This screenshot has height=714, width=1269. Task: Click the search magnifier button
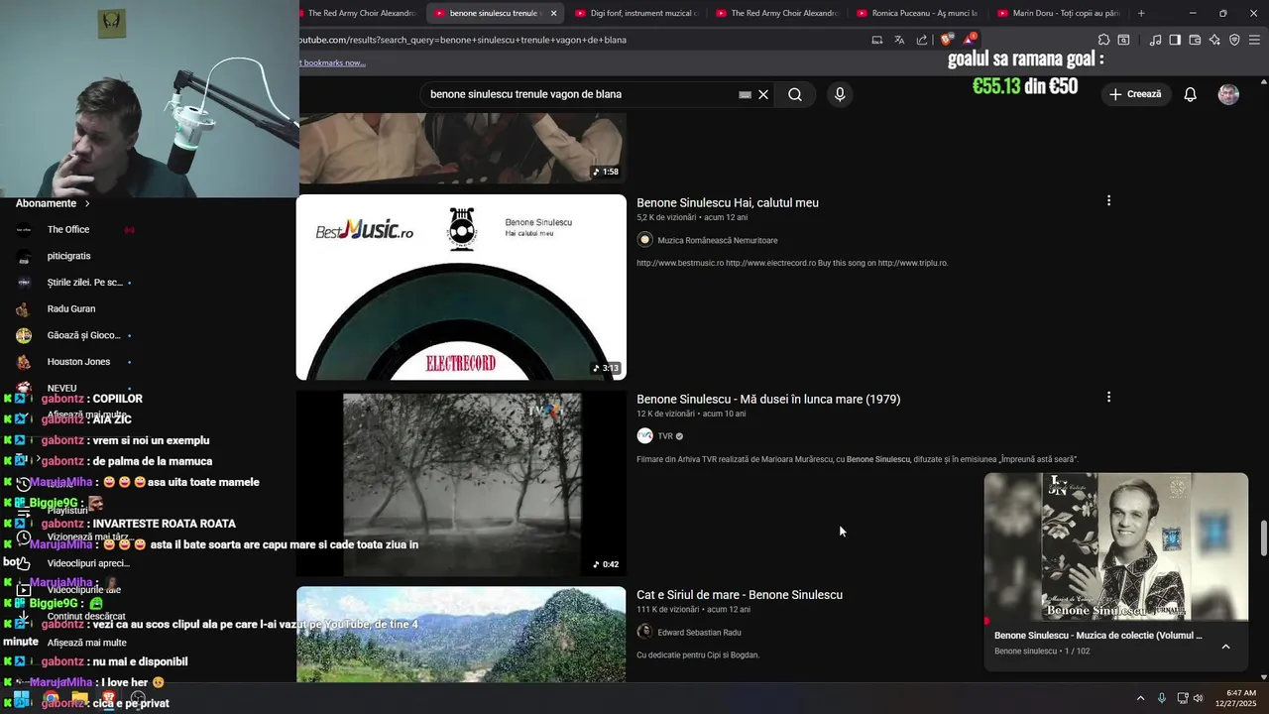tap(795, 94)
